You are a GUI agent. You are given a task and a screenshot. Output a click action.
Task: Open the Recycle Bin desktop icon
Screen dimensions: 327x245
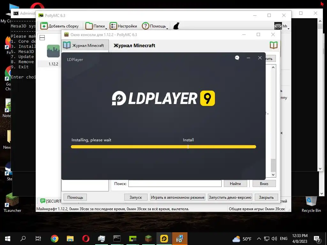coord(311,204)
